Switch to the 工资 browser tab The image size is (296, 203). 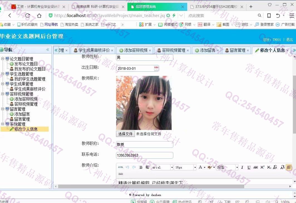coord(38,7)
